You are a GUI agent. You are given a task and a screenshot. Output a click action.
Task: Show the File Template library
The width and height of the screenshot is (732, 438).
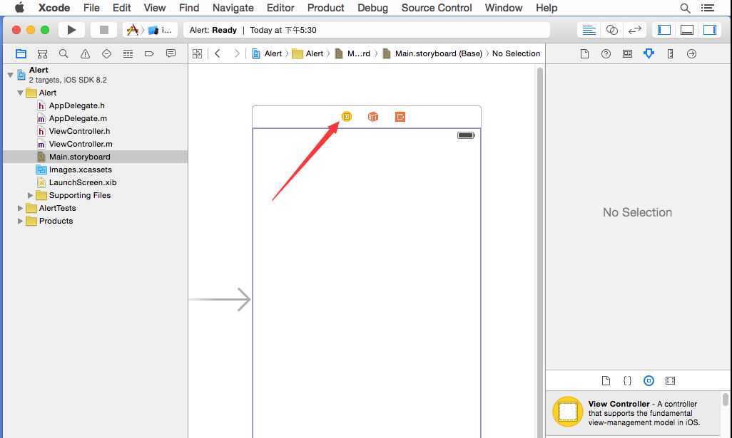click(606, 381)
